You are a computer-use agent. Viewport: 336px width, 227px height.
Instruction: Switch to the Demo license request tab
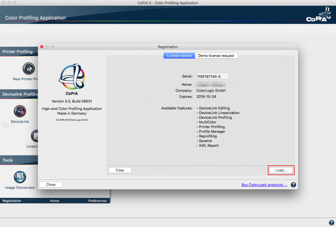216,55
